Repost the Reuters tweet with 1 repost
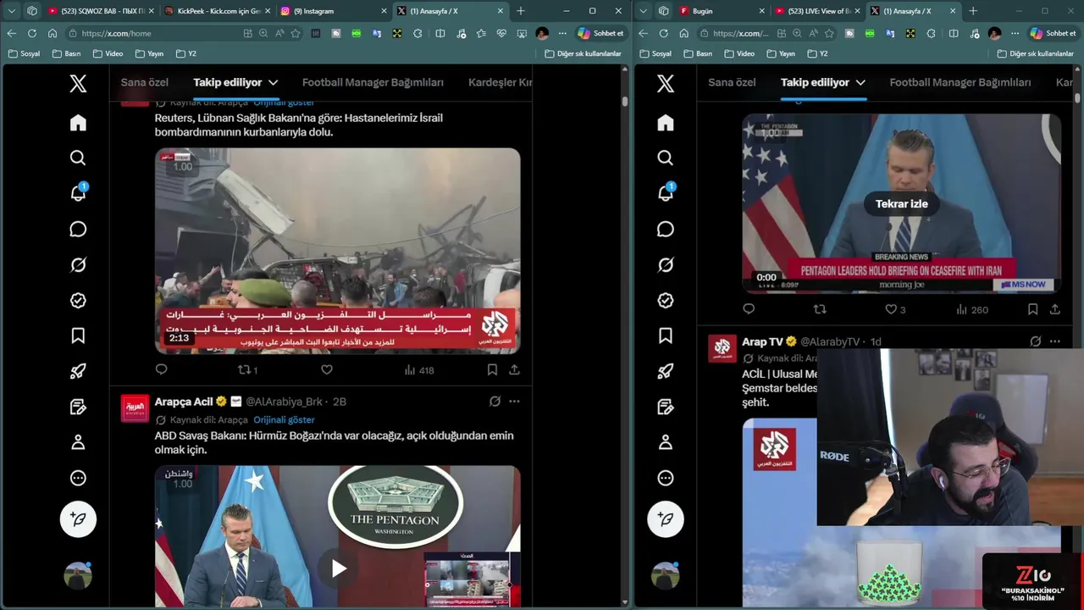Image resolution: width=1084 pixels, height=610 pixels. [x=247, y=369]
